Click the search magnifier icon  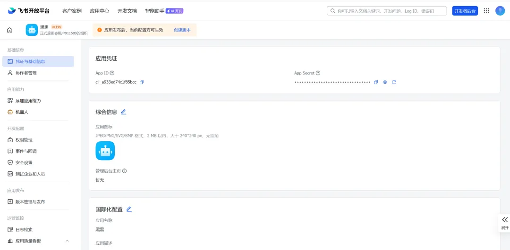[x=332, y=11]
